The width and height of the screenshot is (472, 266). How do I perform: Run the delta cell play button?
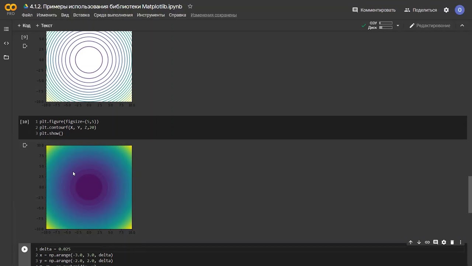click(24, 249)
